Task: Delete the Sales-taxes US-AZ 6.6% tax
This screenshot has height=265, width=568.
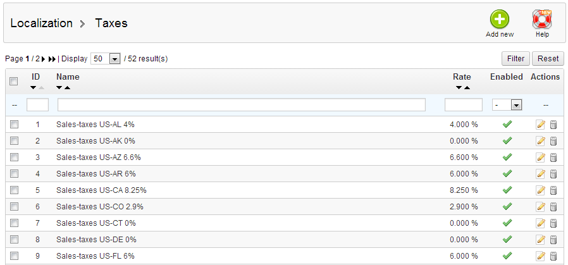Action: coord(553,157)
